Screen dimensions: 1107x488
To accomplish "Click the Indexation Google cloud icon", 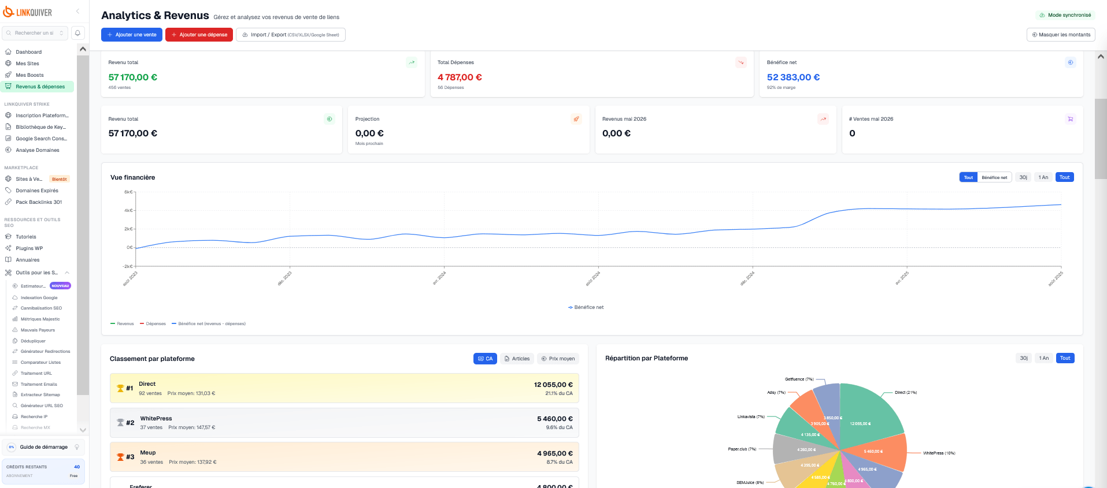I will click(15, 298).
